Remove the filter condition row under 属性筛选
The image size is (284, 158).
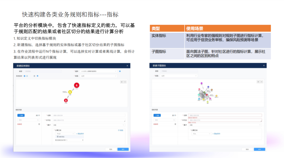(83, 140)
